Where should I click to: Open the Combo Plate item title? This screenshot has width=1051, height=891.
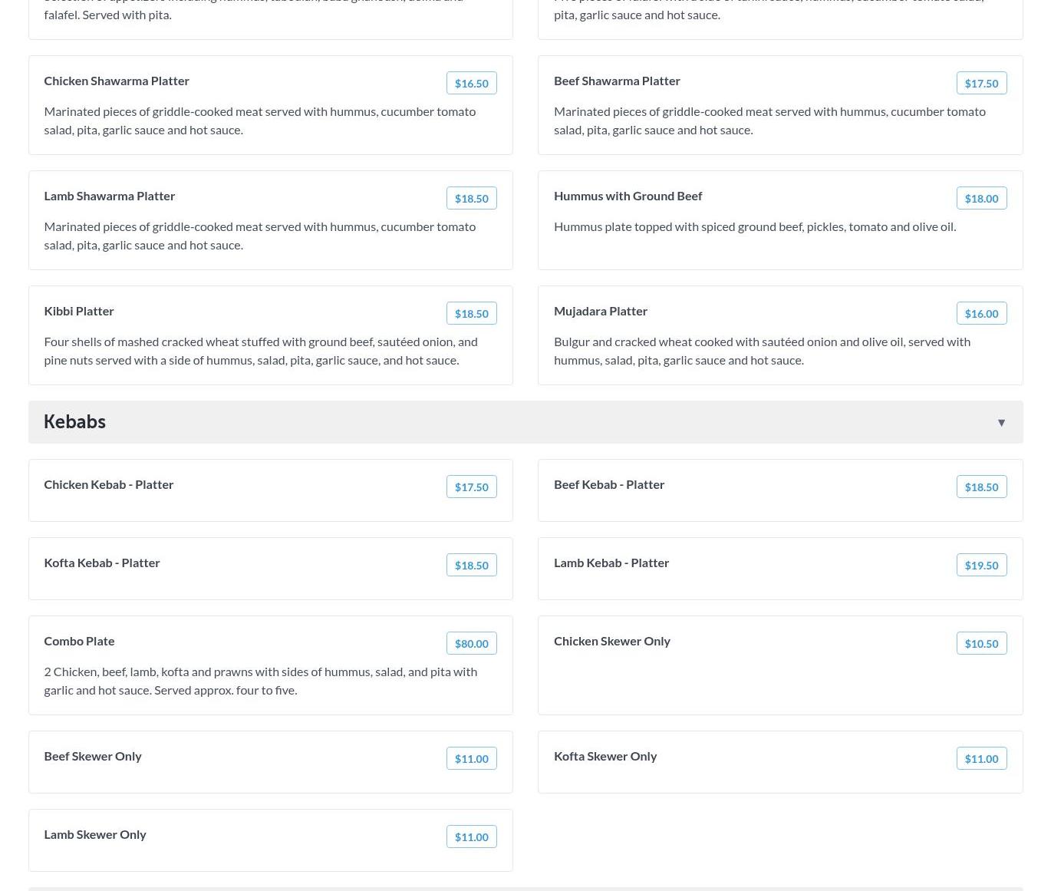click(x=79, y=641)
